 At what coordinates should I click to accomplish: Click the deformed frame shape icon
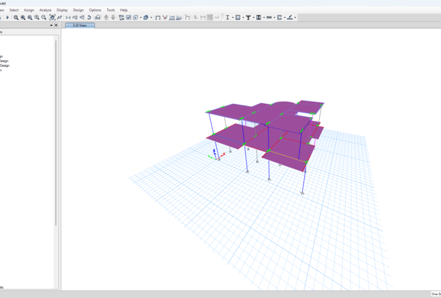172,18
